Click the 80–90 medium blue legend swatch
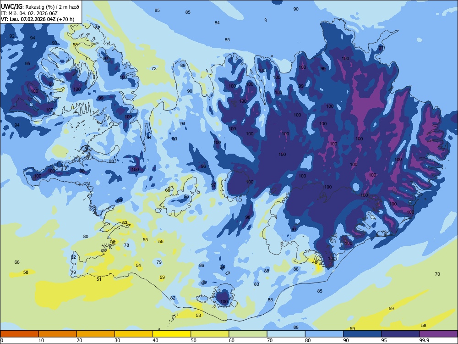The width and height of the screenshot is (458, 344). [324, 334]
